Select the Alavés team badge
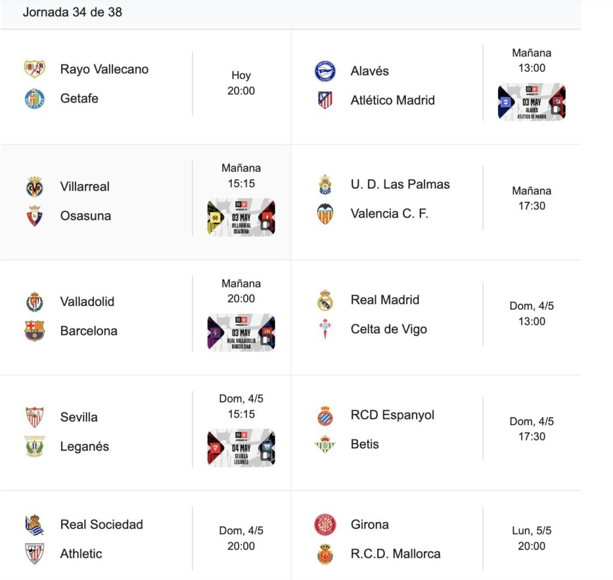The width and height of the screenshot is (613, 580). click(x=325, y=71)
